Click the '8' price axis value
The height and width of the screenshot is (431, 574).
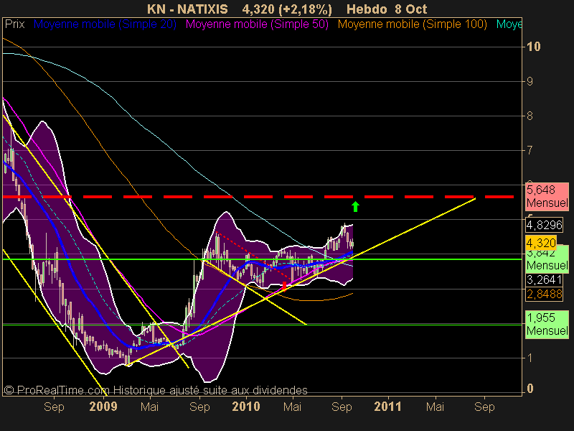(530, 116)
